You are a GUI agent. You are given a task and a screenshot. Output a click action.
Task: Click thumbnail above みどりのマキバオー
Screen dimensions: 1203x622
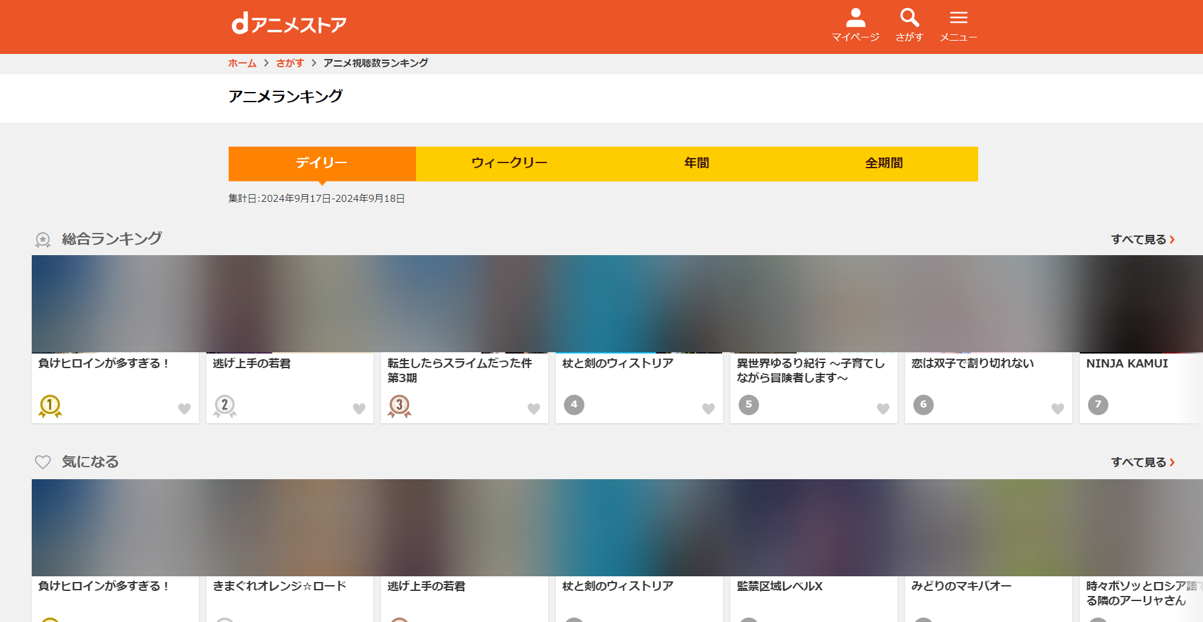(x=988, y=527)
